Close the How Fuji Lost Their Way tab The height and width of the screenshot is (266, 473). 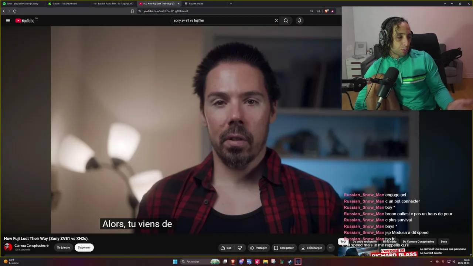[179, 4]
